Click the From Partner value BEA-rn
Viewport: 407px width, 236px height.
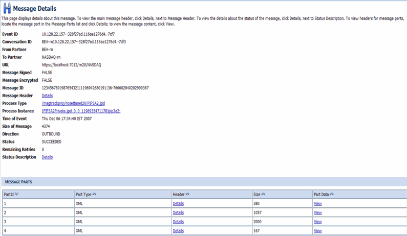click(47, 50)
